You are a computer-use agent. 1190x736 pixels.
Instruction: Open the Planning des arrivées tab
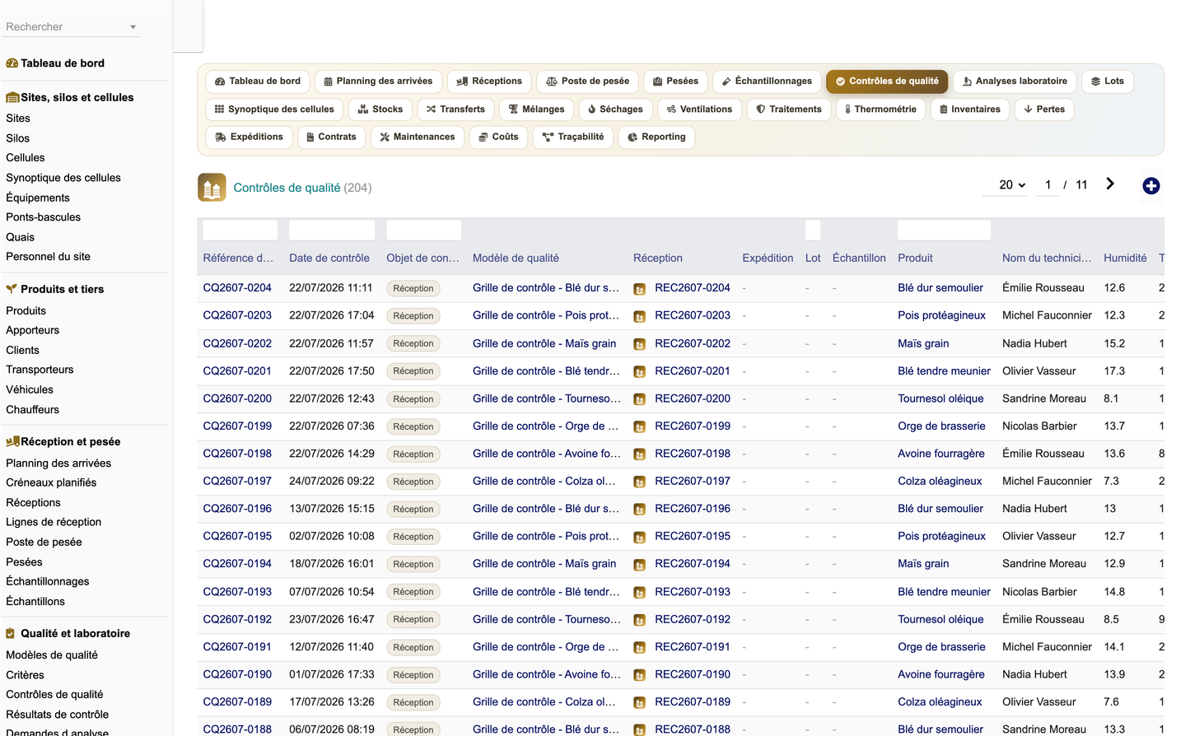click(378, 82)
